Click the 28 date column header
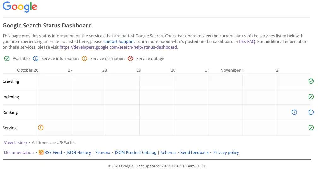The image size is (318, 175). pos(104,70)
